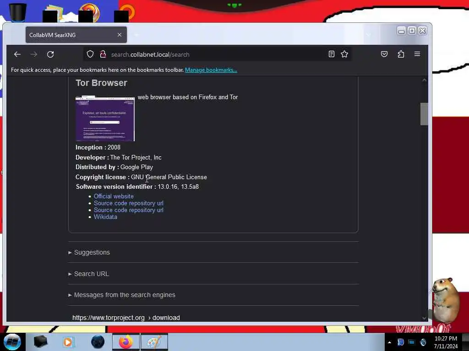
Task: Switch to Paint in the taskbar
Action: pyautogui.click(x=154, y=342)
